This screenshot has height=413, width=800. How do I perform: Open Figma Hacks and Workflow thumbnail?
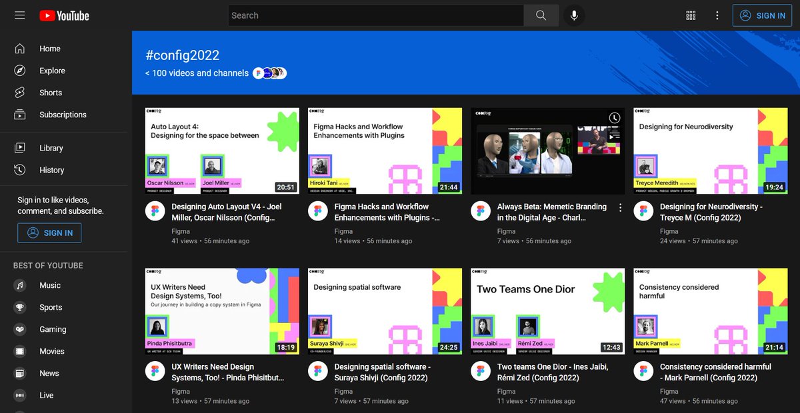[385, 151]
